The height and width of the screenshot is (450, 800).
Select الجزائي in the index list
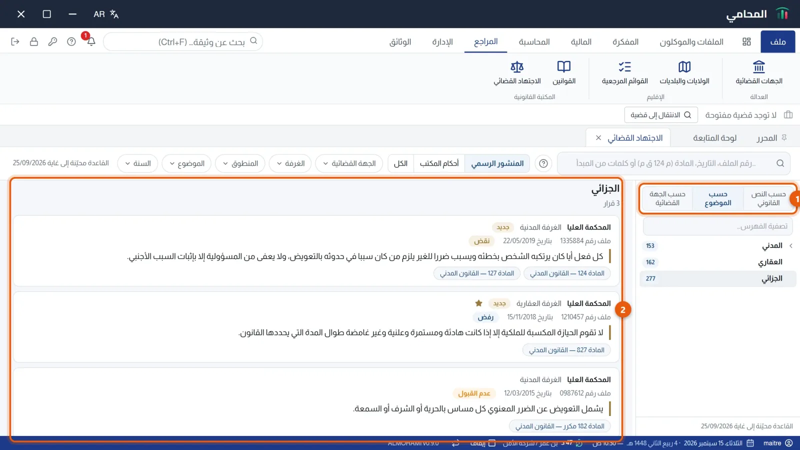717,278
